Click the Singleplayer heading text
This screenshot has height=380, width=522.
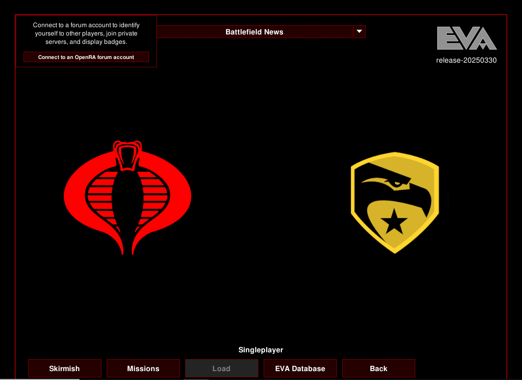click(x=260, y=350)
